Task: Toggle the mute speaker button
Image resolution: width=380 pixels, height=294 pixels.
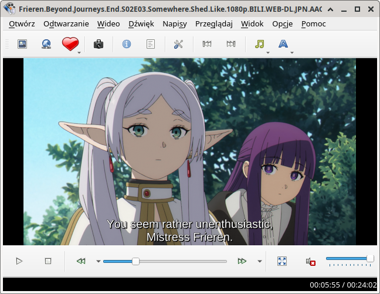Action: [x=310, y=261]
